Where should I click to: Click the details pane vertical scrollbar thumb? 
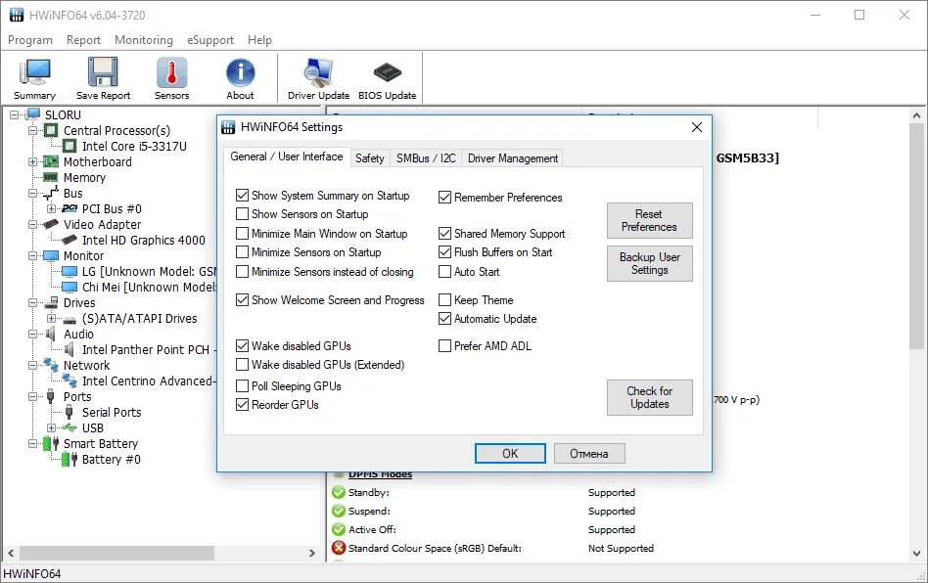tap(916, 237)
